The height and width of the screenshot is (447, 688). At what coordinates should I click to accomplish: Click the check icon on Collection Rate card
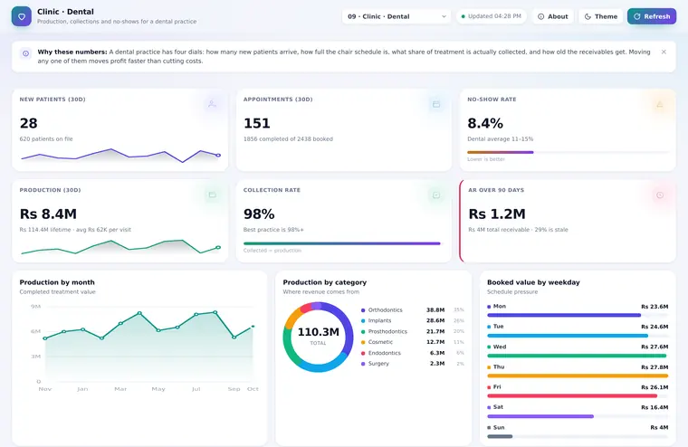(x=436, y=195)
